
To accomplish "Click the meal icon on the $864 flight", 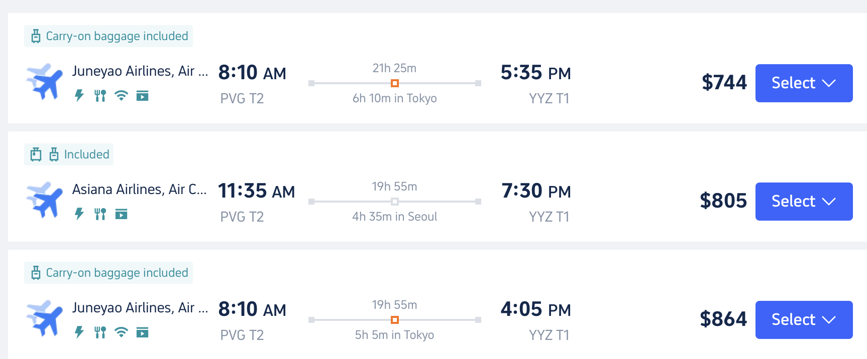I will [100, 332].
